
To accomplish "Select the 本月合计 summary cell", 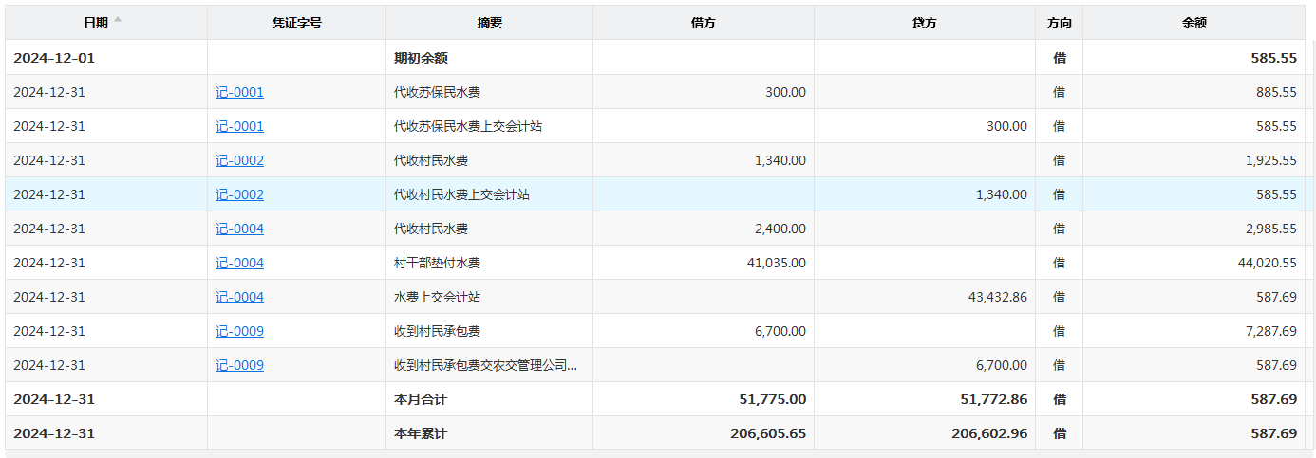I will (x=421, y=399).
